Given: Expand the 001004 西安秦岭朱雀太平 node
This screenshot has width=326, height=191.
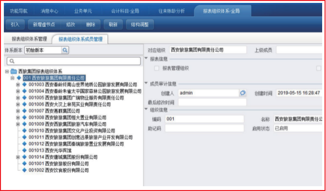Looking at the screenshot, I should [x=18, y=91].
